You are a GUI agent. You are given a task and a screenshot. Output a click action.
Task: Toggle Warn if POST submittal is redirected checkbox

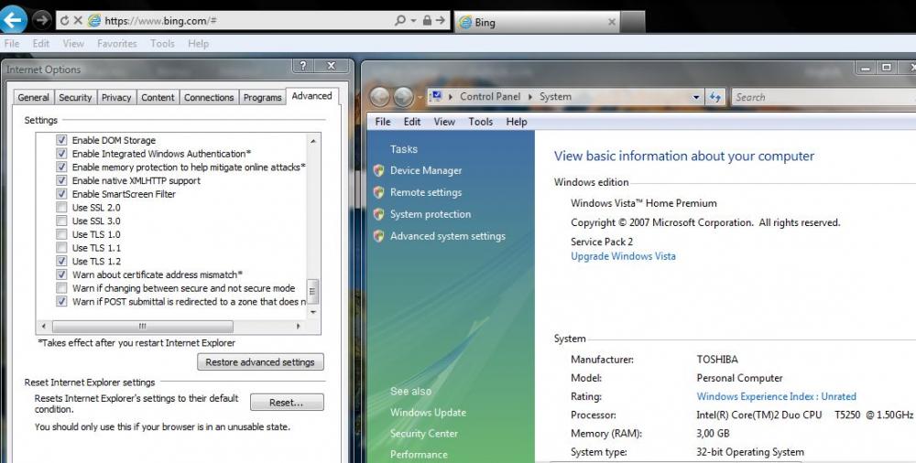pyautogui.click(x=61, y=301)
